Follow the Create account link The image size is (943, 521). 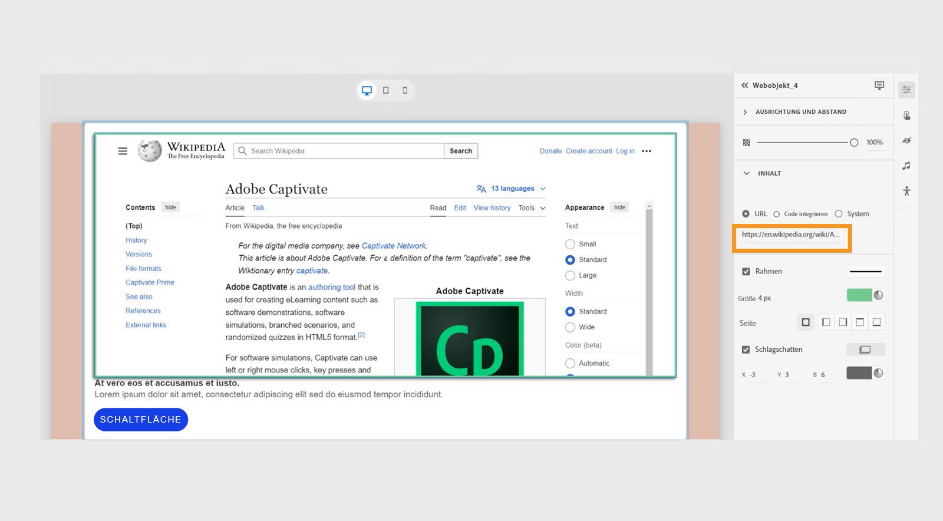point(589,151)
